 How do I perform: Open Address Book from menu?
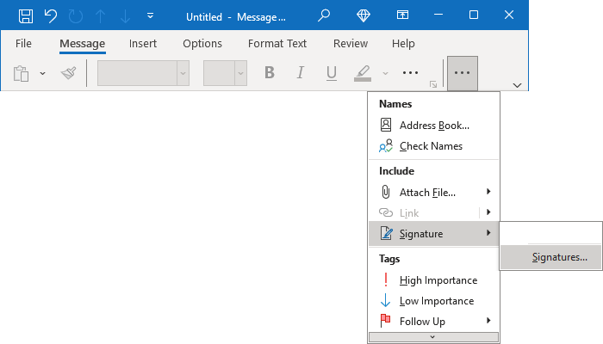pos(434,126)
